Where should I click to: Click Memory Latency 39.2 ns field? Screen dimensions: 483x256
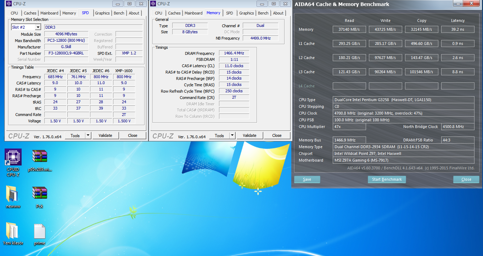click(x=458, y=29)
